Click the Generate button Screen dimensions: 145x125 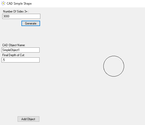tap(31, 23)
